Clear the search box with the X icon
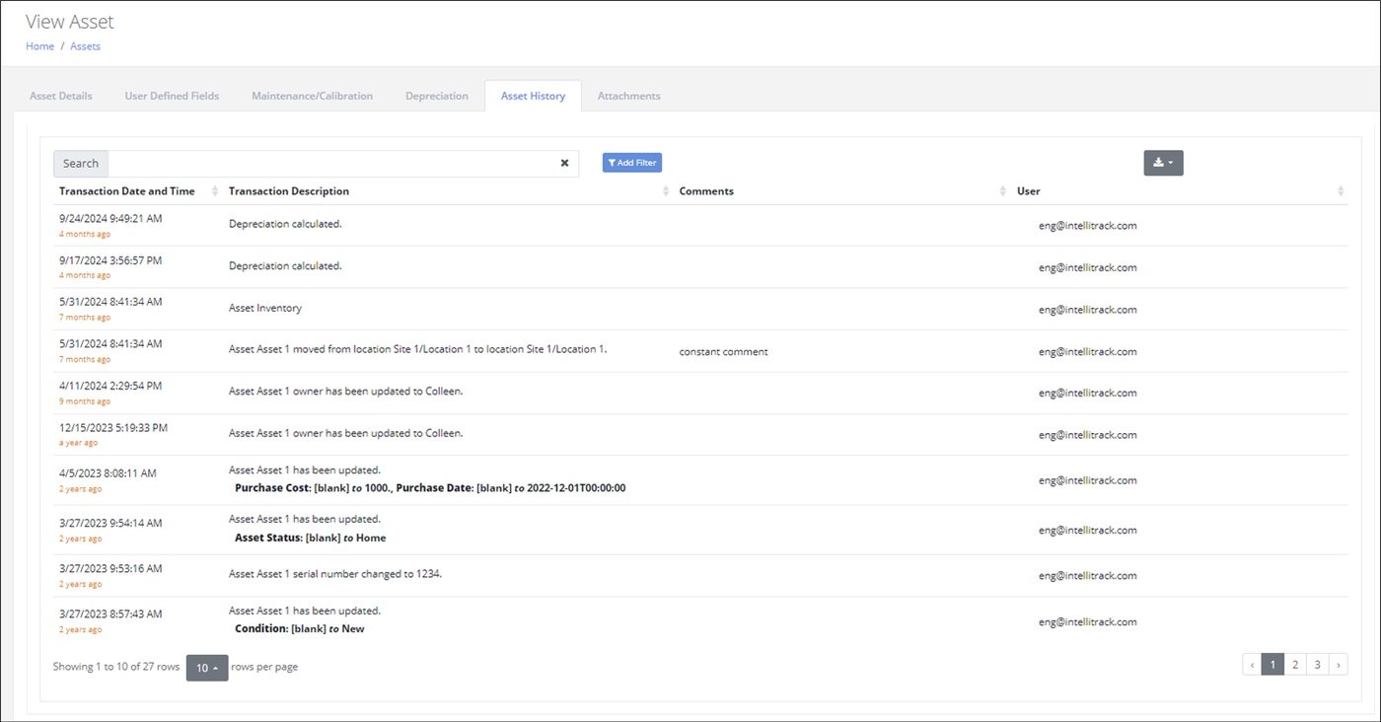The image size is (1381, 722). (x=564, y=164)
